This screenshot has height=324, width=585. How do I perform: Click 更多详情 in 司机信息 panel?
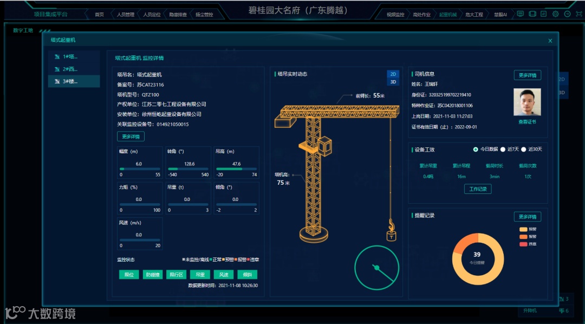[x=528, y=75]
